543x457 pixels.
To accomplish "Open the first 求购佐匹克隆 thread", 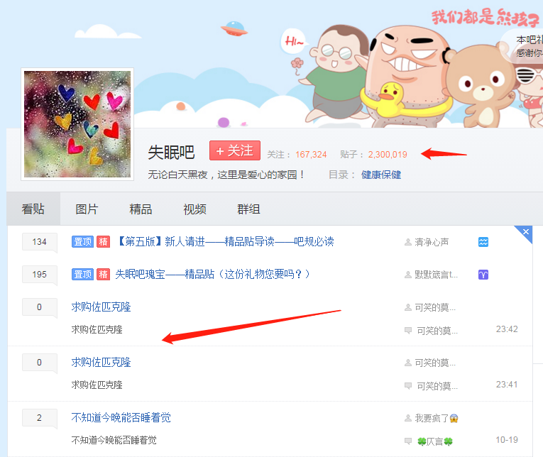I will [101, 307].
